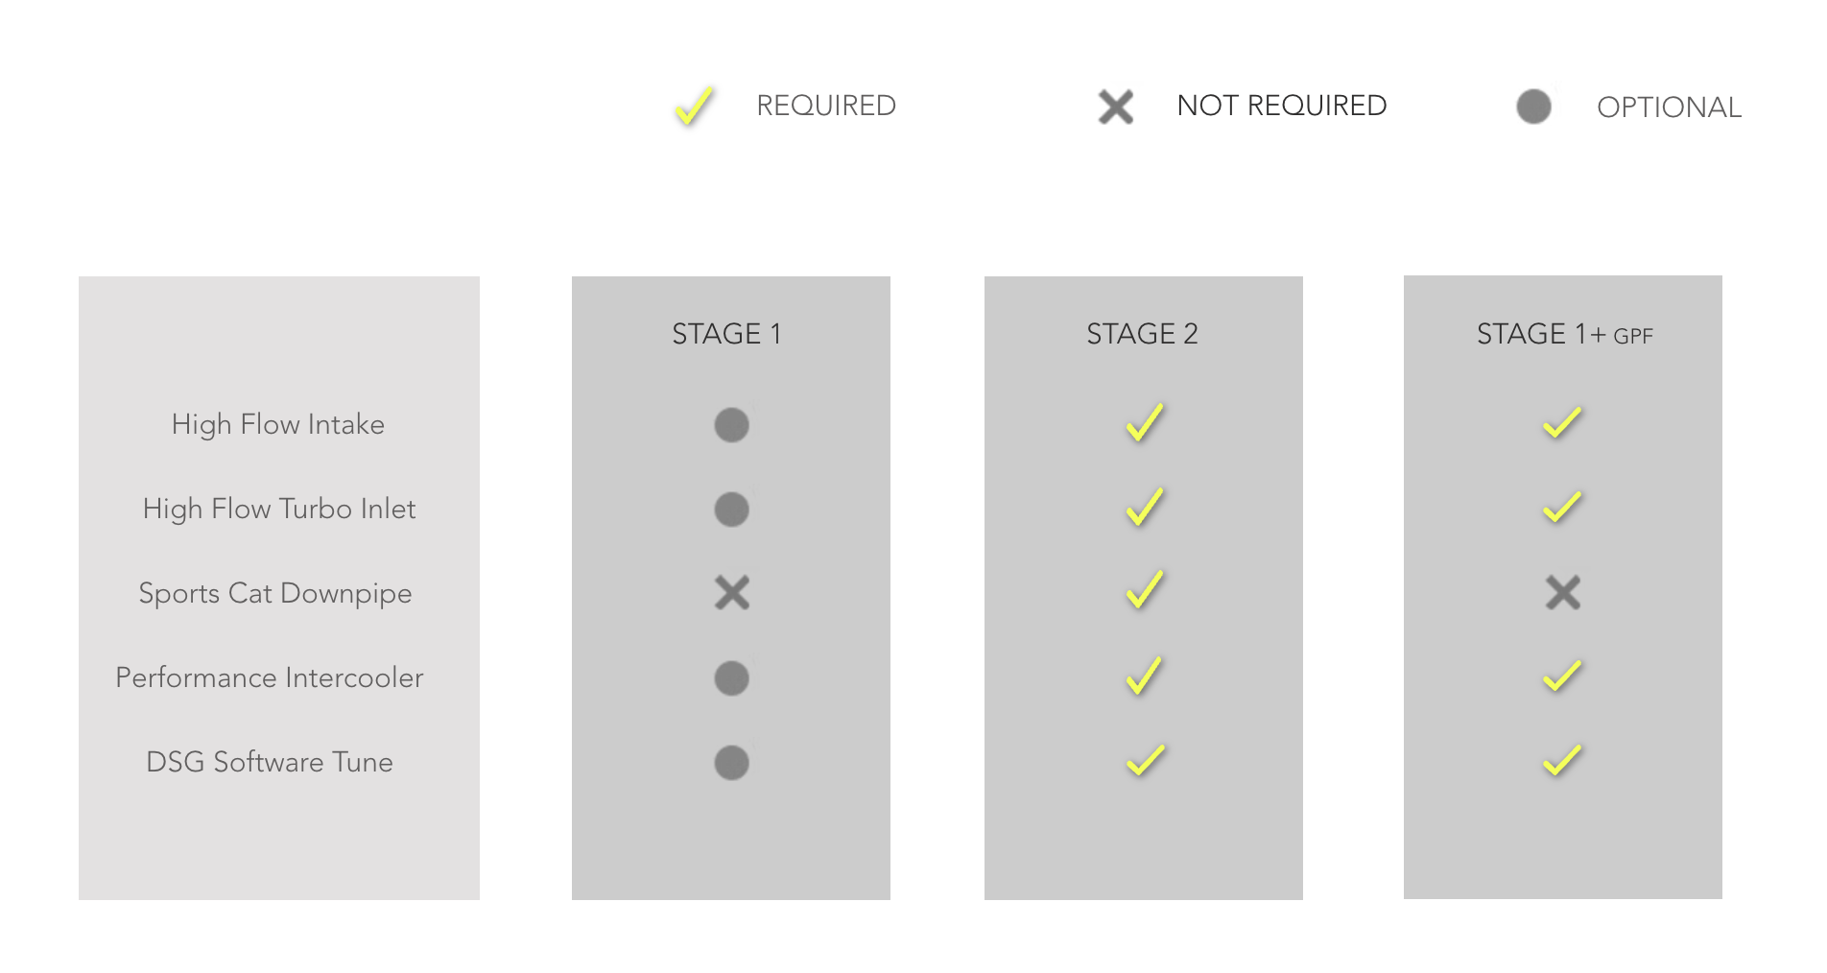Click the X icon in the NOT REQUIRED legend
The height and width of the screenshot is (973, 1827).
pos(1115,107)
